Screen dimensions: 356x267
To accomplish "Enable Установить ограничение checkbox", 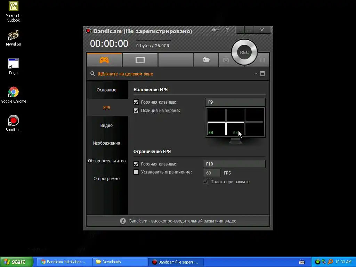I will 136,172.
